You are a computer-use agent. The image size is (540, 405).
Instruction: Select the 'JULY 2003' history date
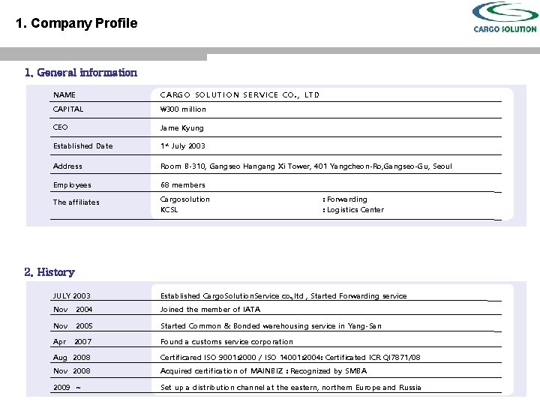72,295
